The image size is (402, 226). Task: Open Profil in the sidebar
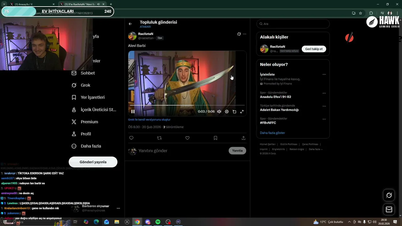81,134
